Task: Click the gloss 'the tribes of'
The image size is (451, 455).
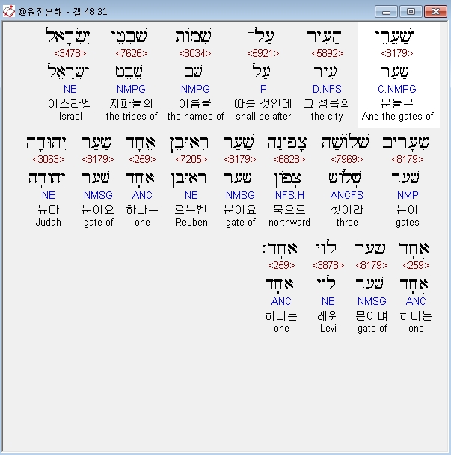Action: pyautogui.click(x=132, y=117)
